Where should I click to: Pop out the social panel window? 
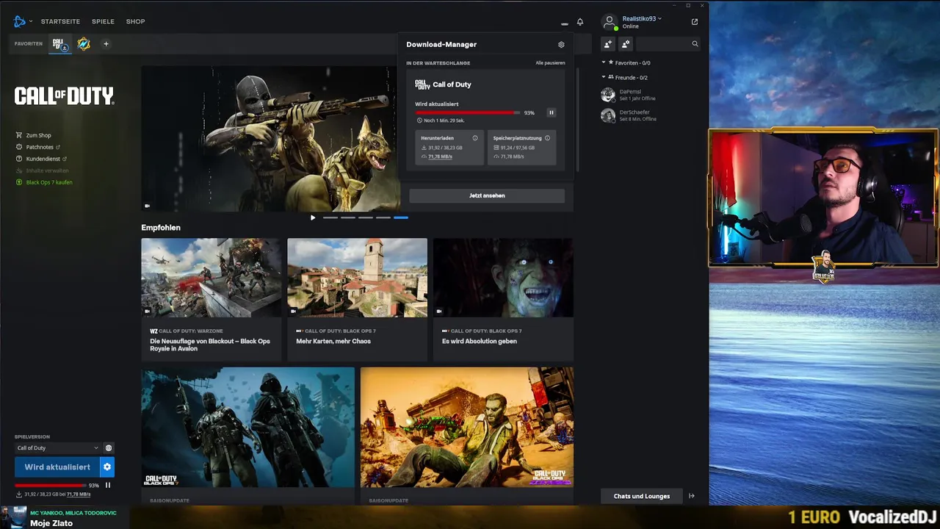695,21
